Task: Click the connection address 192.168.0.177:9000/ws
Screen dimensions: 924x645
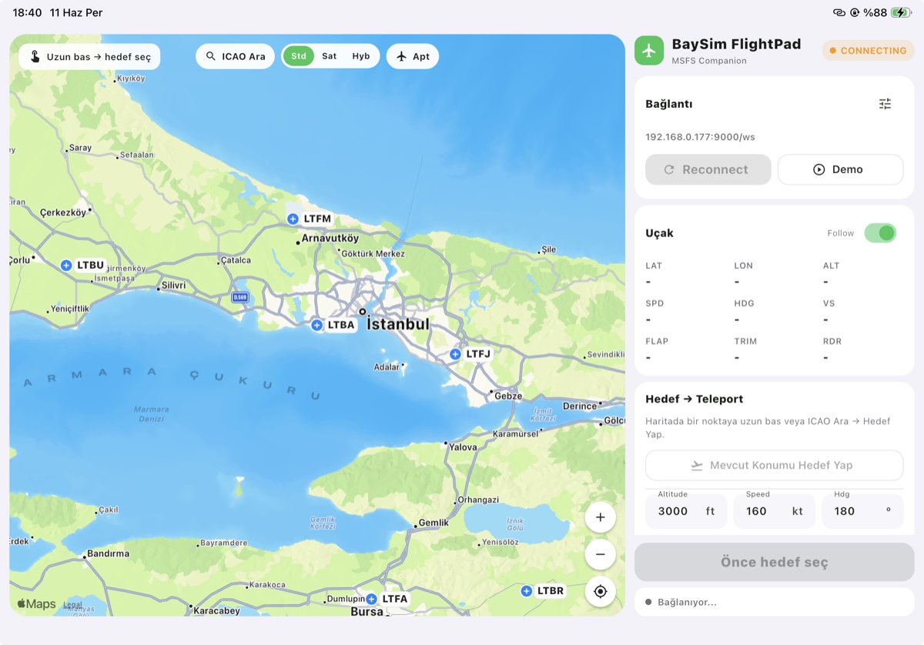Action: pyautogui.click(x=700, y=137)
